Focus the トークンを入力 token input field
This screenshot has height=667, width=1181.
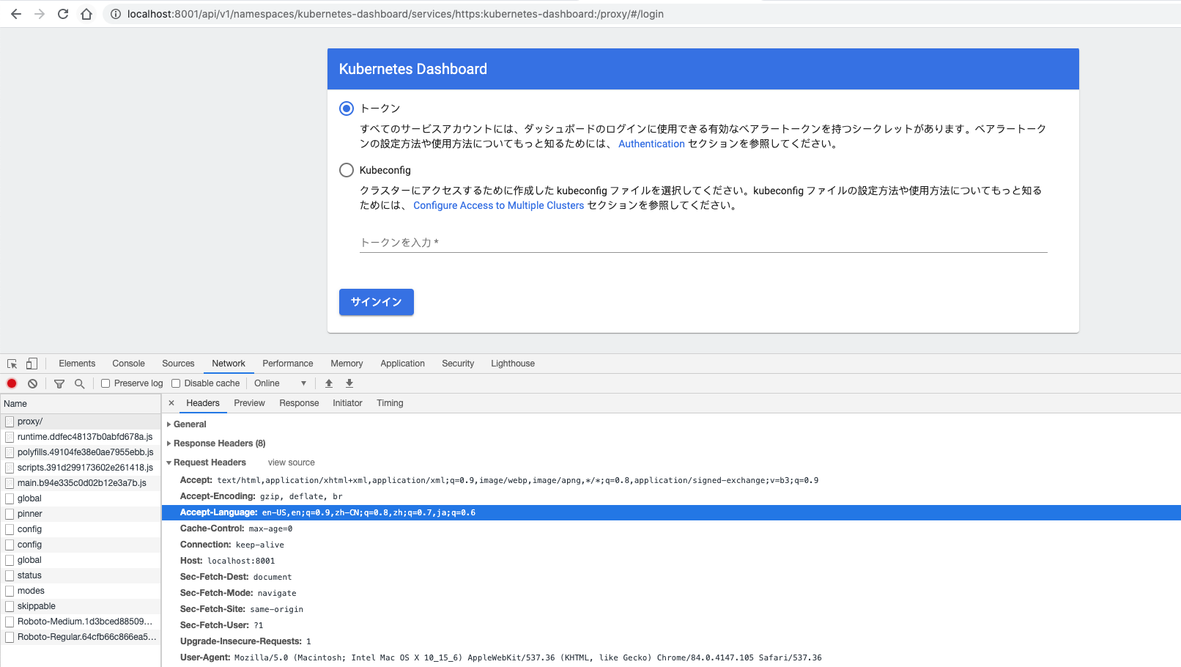(x=703, y=243)
